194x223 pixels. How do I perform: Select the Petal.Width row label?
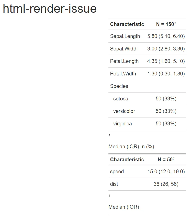point(123,74)
